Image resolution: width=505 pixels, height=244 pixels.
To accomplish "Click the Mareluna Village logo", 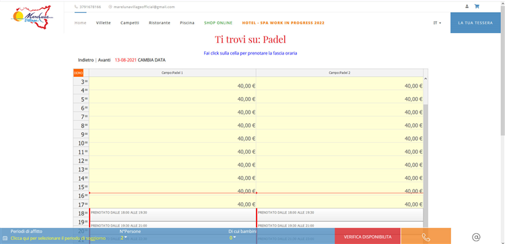I will tap(32, 17).
